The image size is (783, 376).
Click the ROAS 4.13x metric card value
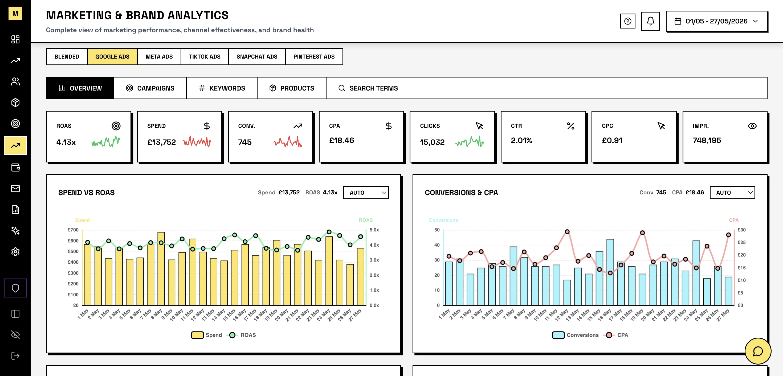66,142
